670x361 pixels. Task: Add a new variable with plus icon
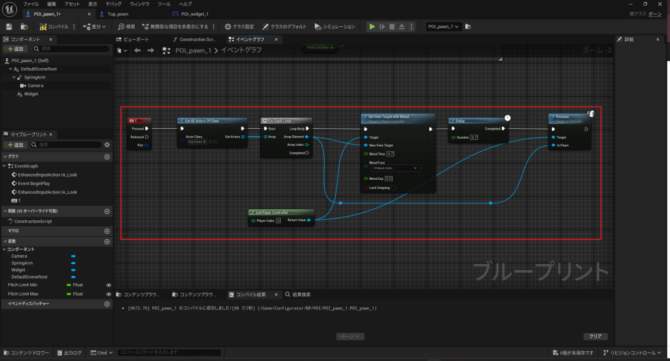107,241
